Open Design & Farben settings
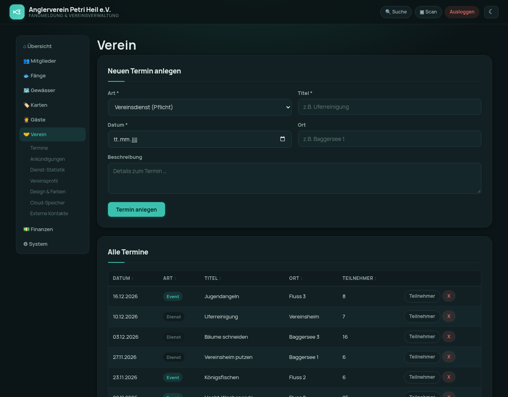 click(48, 192)
